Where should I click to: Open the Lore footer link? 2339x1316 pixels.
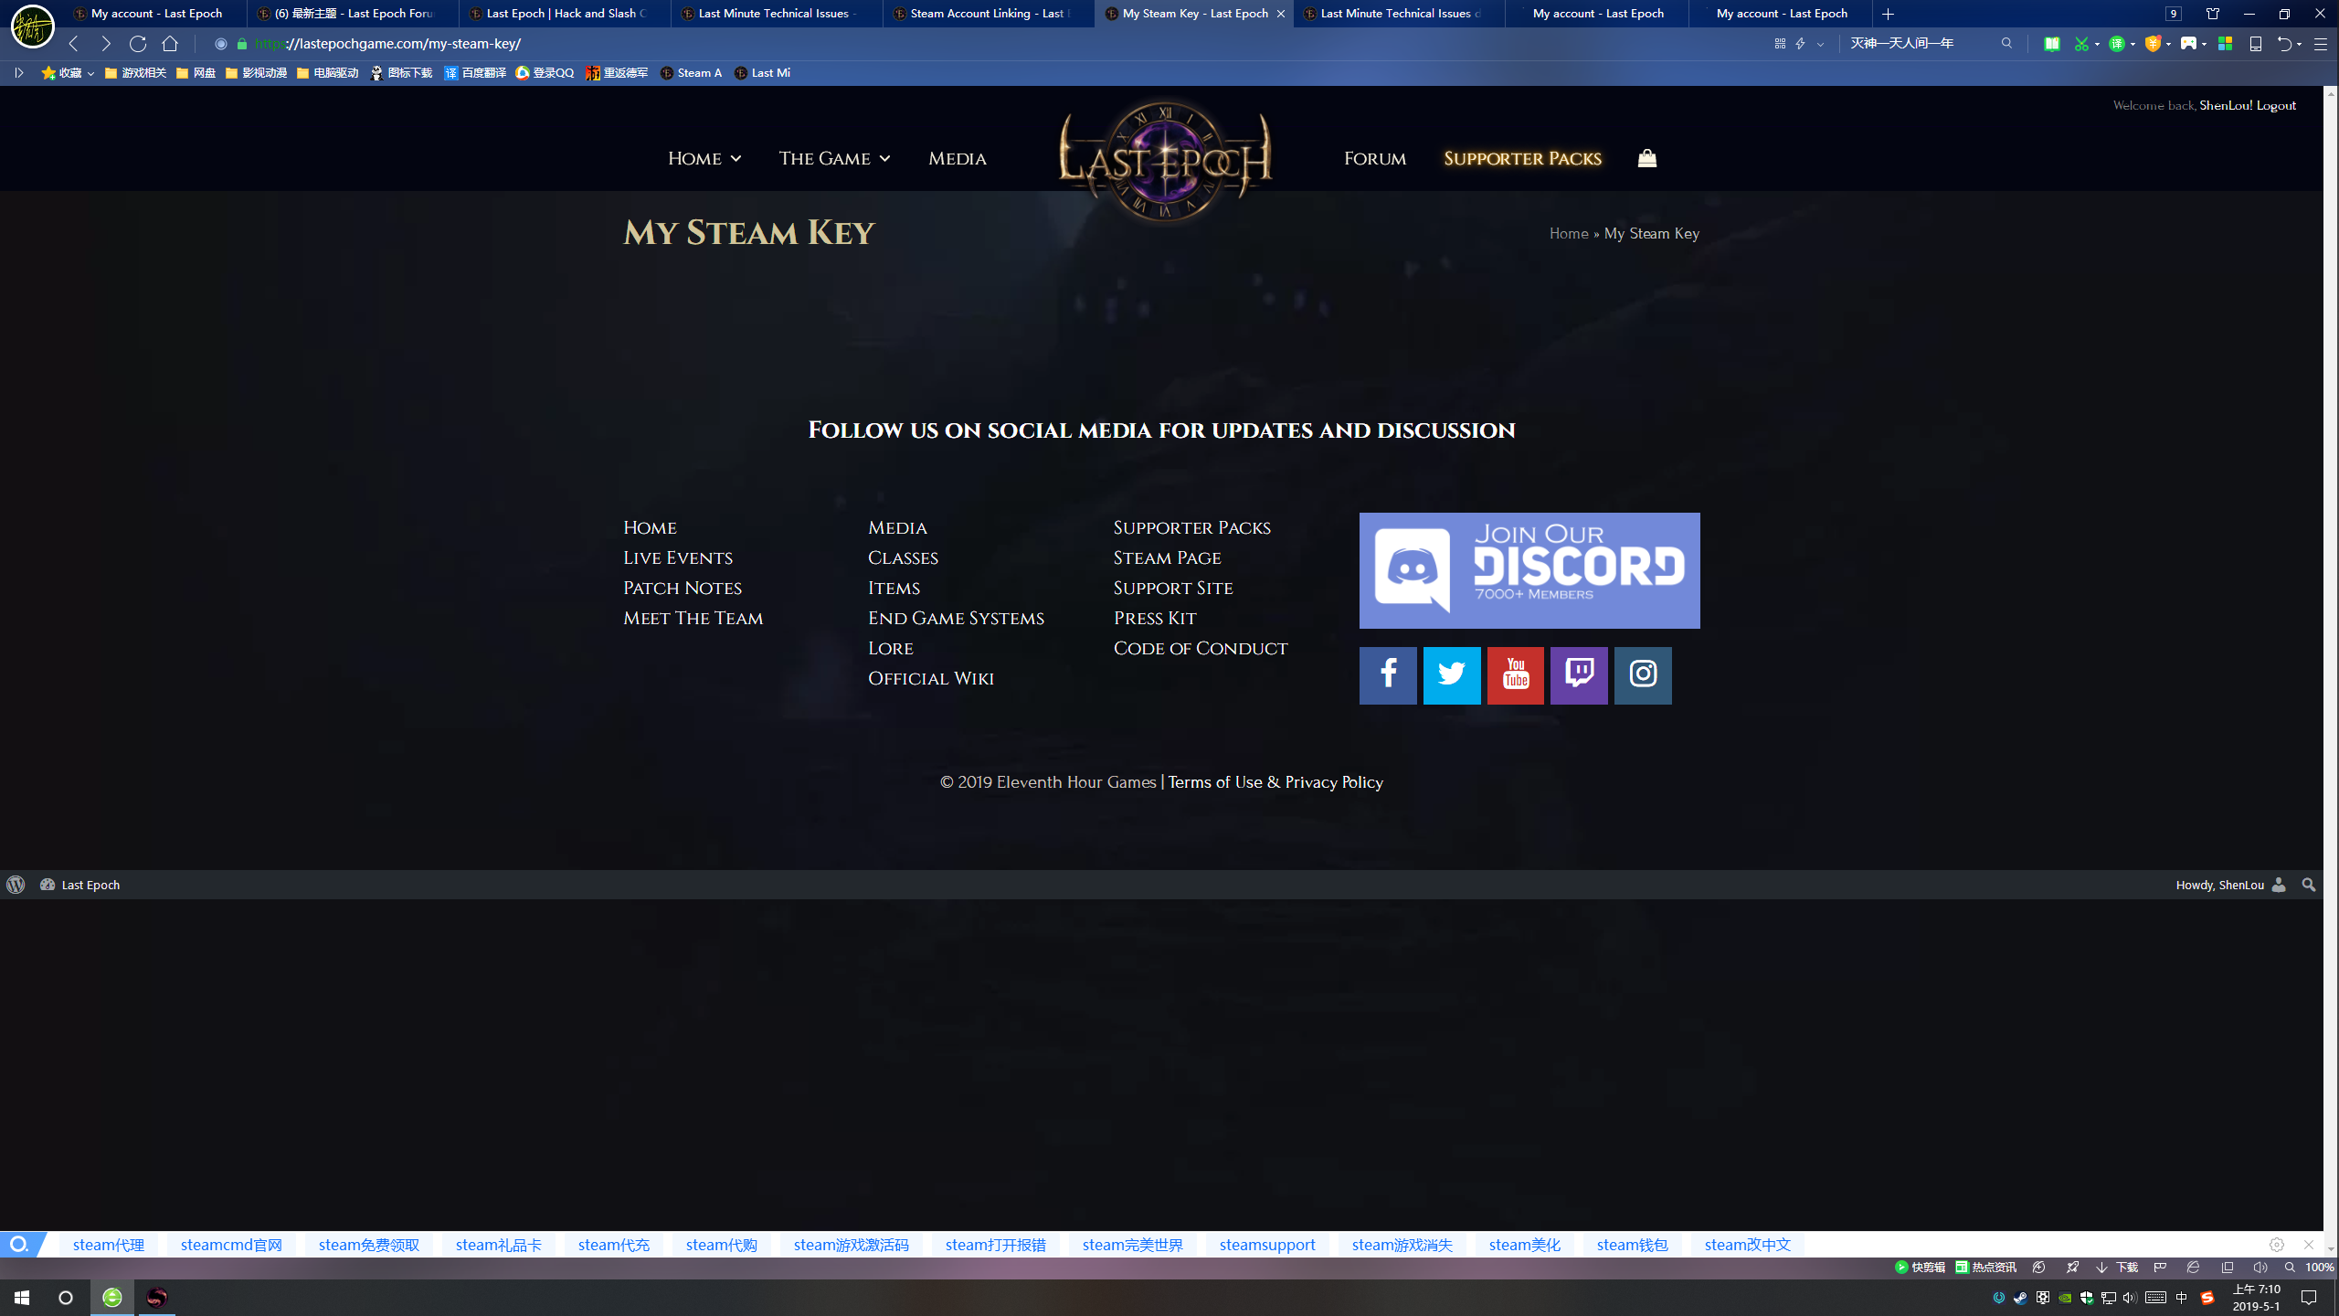coord(891,648)
